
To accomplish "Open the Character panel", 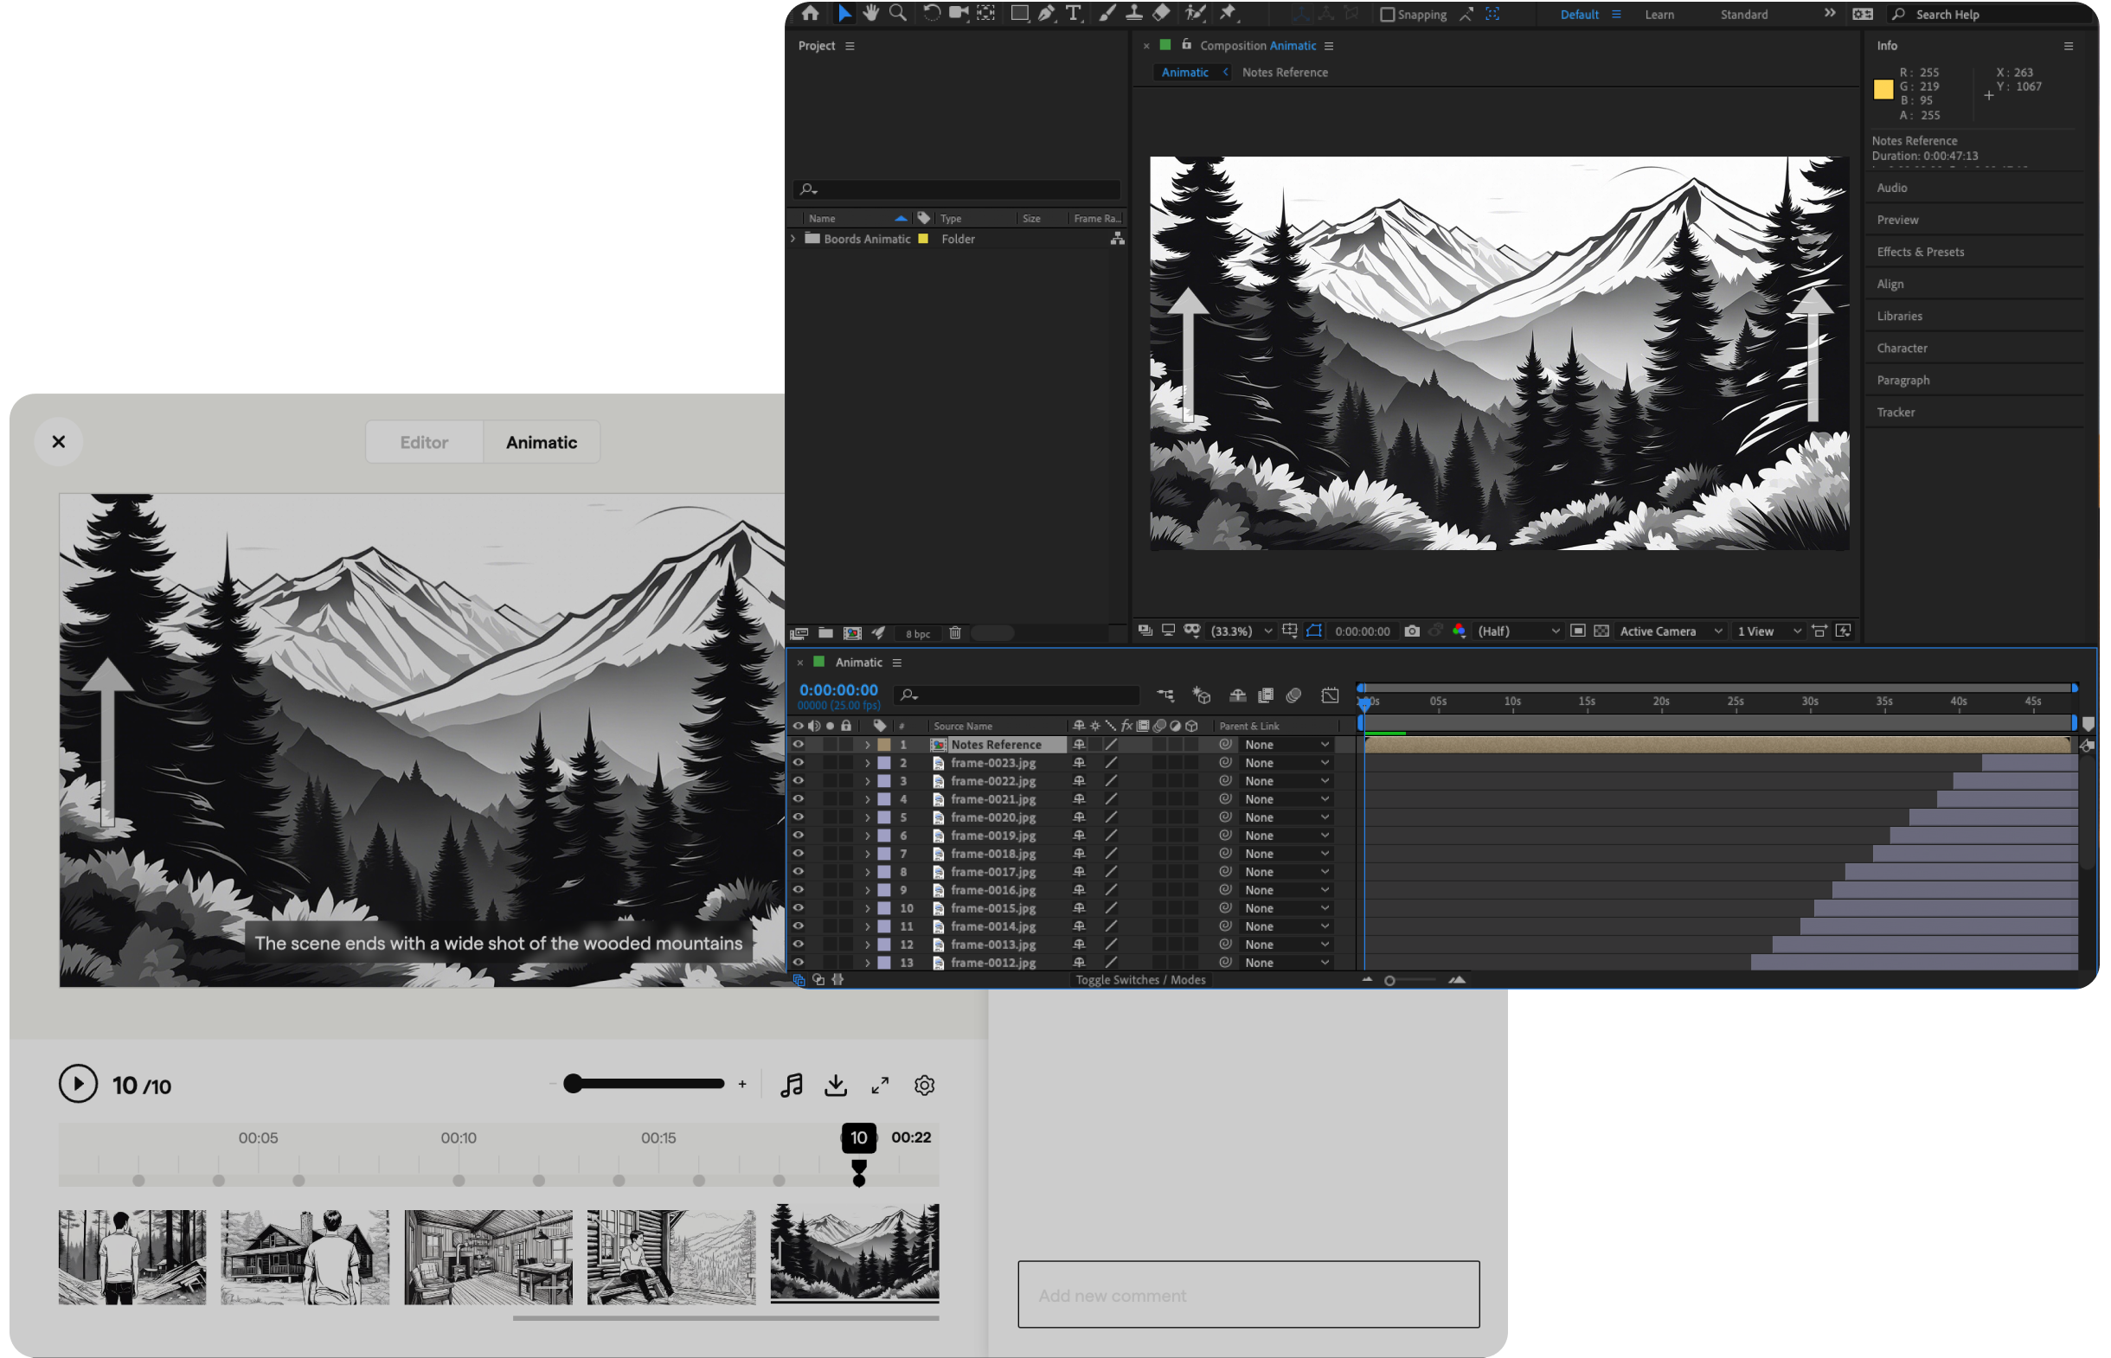I will tap(1902, 349).
